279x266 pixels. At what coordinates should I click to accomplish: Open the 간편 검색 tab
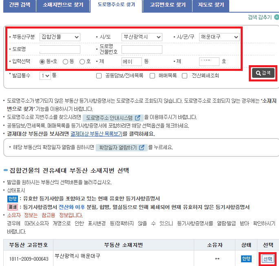click(x=20, y=5)
